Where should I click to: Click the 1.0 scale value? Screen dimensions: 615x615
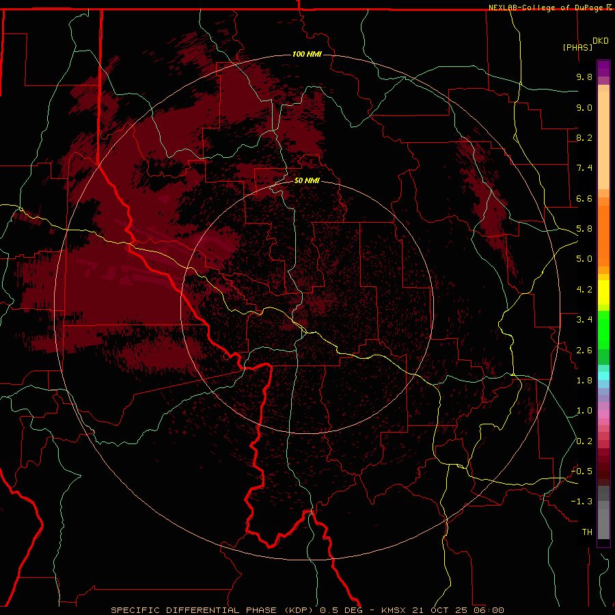[584, 411]
